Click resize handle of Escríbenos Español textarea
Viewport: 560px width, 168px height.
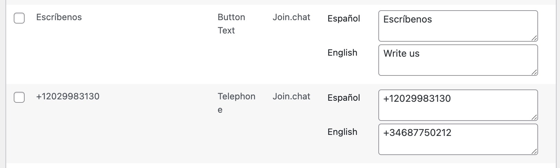534,38
